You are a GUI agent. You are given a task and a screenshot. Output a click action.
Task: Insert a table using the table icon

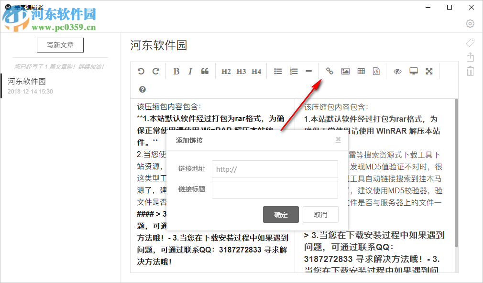pos(361,71)
